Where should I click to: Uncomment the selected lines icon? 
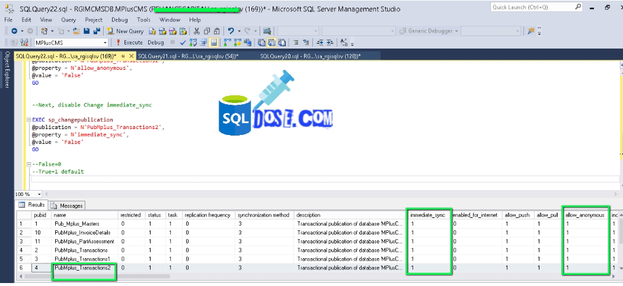click(306, 43)
